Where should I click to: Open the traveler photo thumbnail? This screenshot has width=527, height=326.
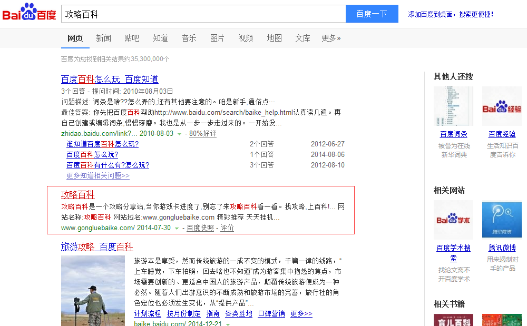93,290
